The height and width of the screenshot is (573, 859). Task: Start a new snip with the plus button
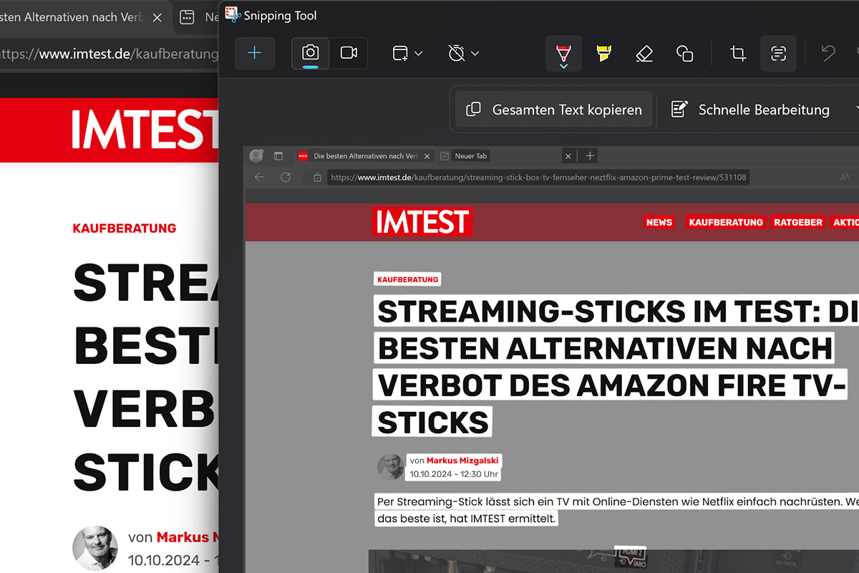click(x=255, y=53)
